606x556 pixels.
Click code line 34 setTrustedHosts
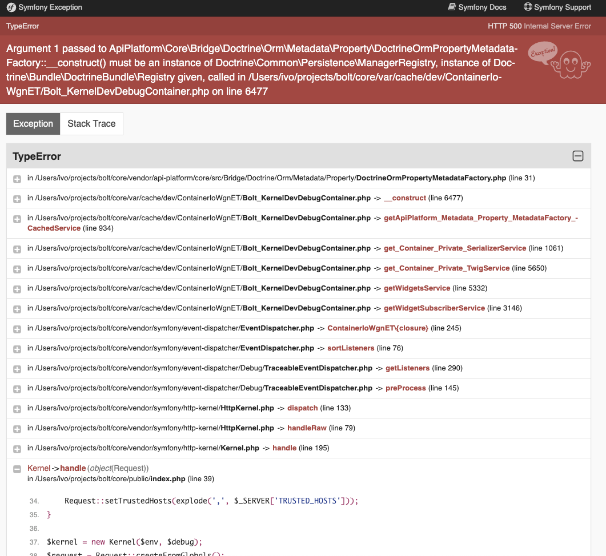click(x=211, y=501)
